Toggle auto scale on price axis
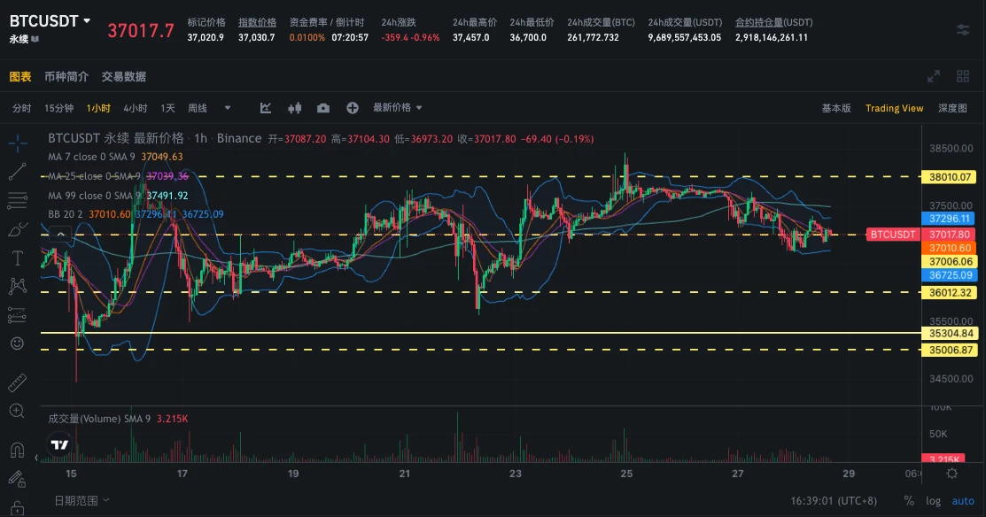 (962, 501)
